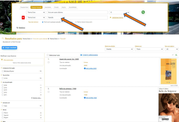
Task: Switch to the Autoridades tab
Action: click(x=48, y=7)
